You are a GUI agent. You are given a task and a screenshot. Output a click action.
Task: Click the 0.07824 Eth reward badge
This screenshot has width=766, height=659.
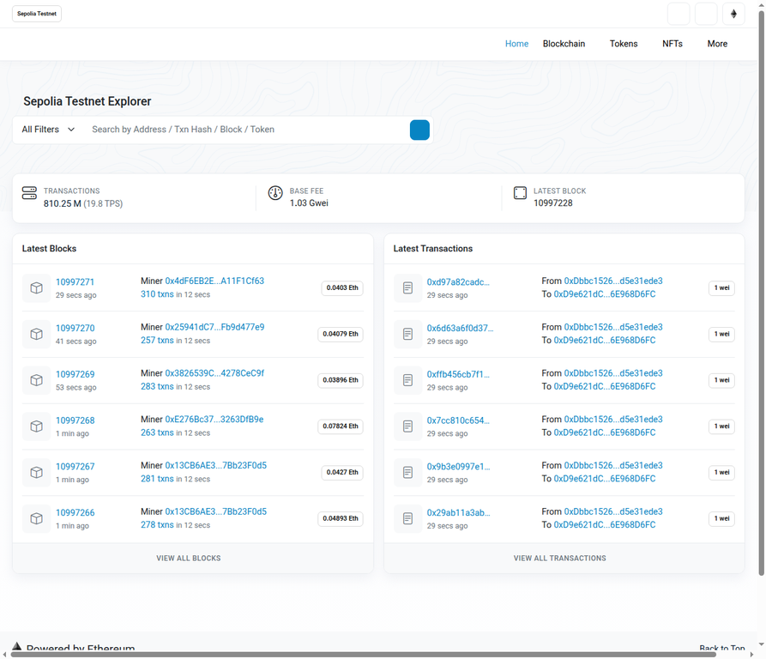(x=341, y=426)
